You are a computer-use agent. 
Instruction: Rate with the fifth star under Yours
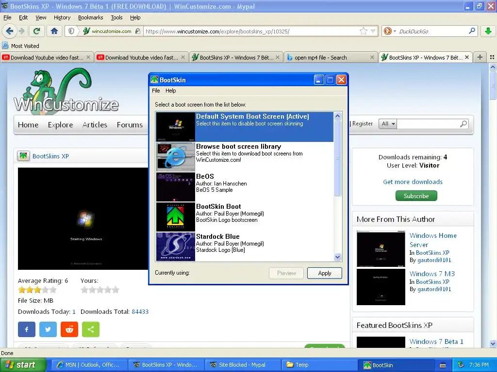coord(116,290)
